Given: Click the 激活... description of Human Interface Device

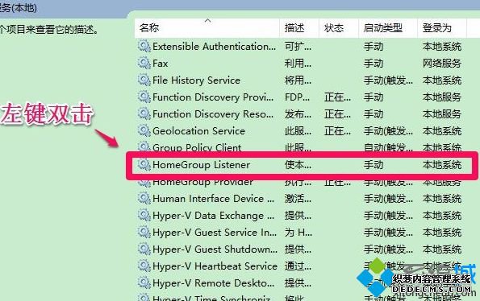Looking at the screenshot, I should (x=298, y=199).
